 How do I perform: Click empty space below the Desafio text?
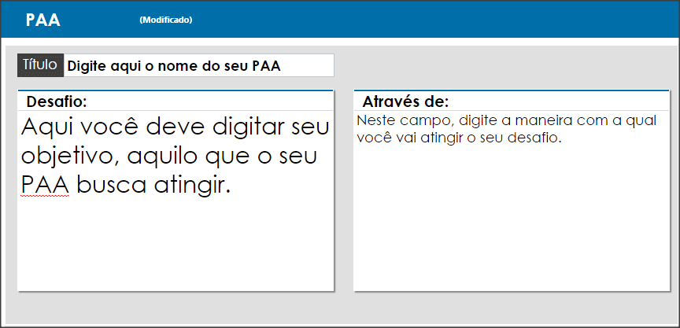(x=176, y=245)
